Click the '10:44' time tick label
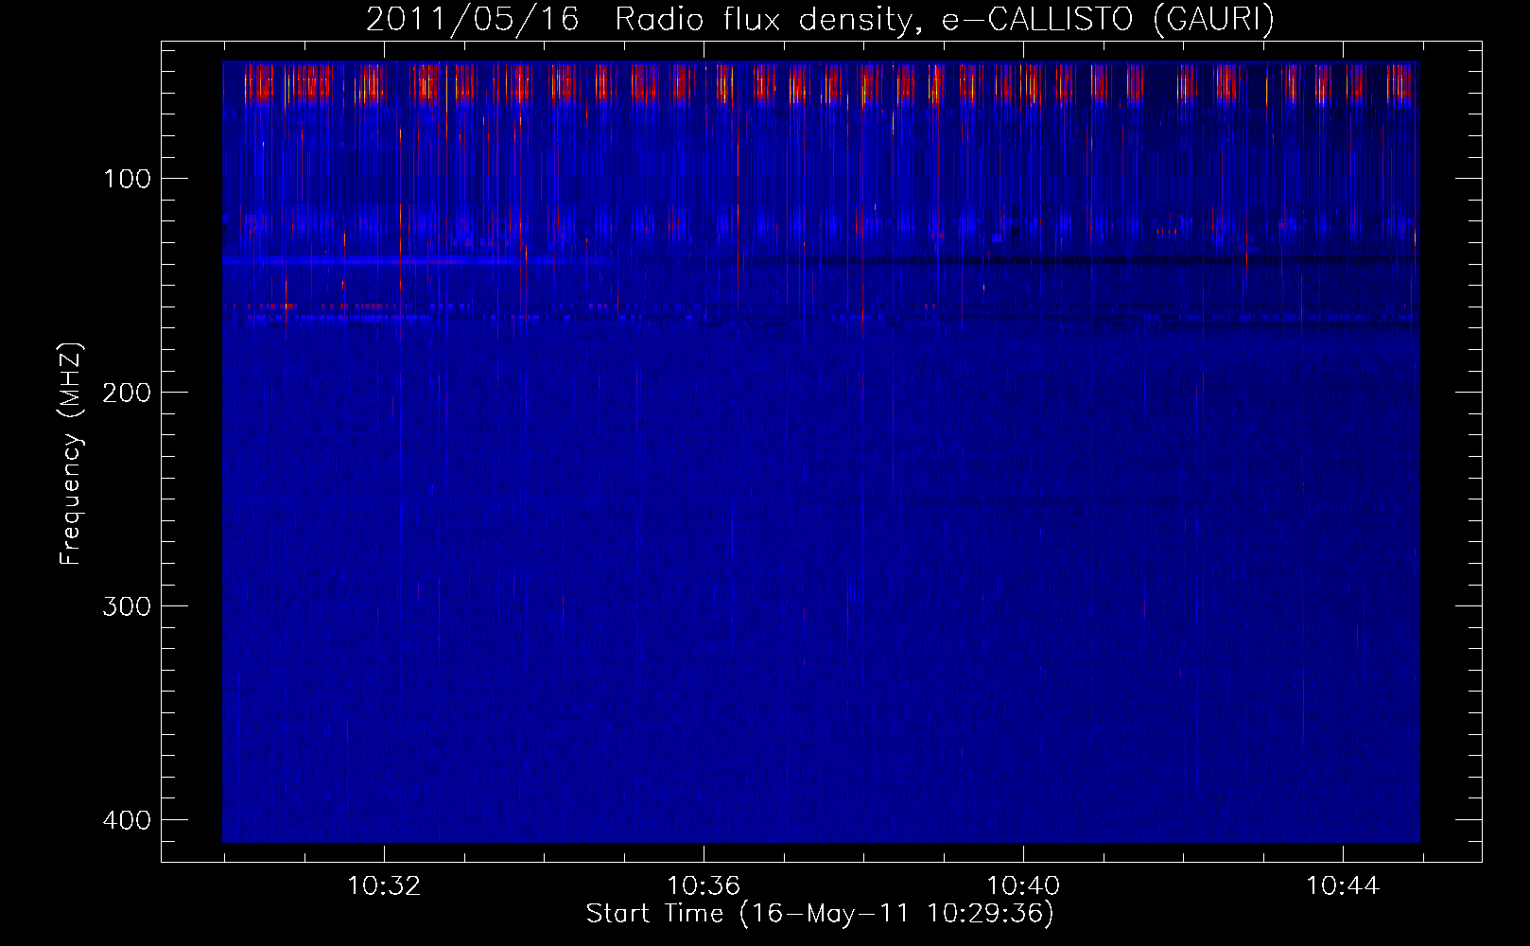 click(x=1343, y=886)
